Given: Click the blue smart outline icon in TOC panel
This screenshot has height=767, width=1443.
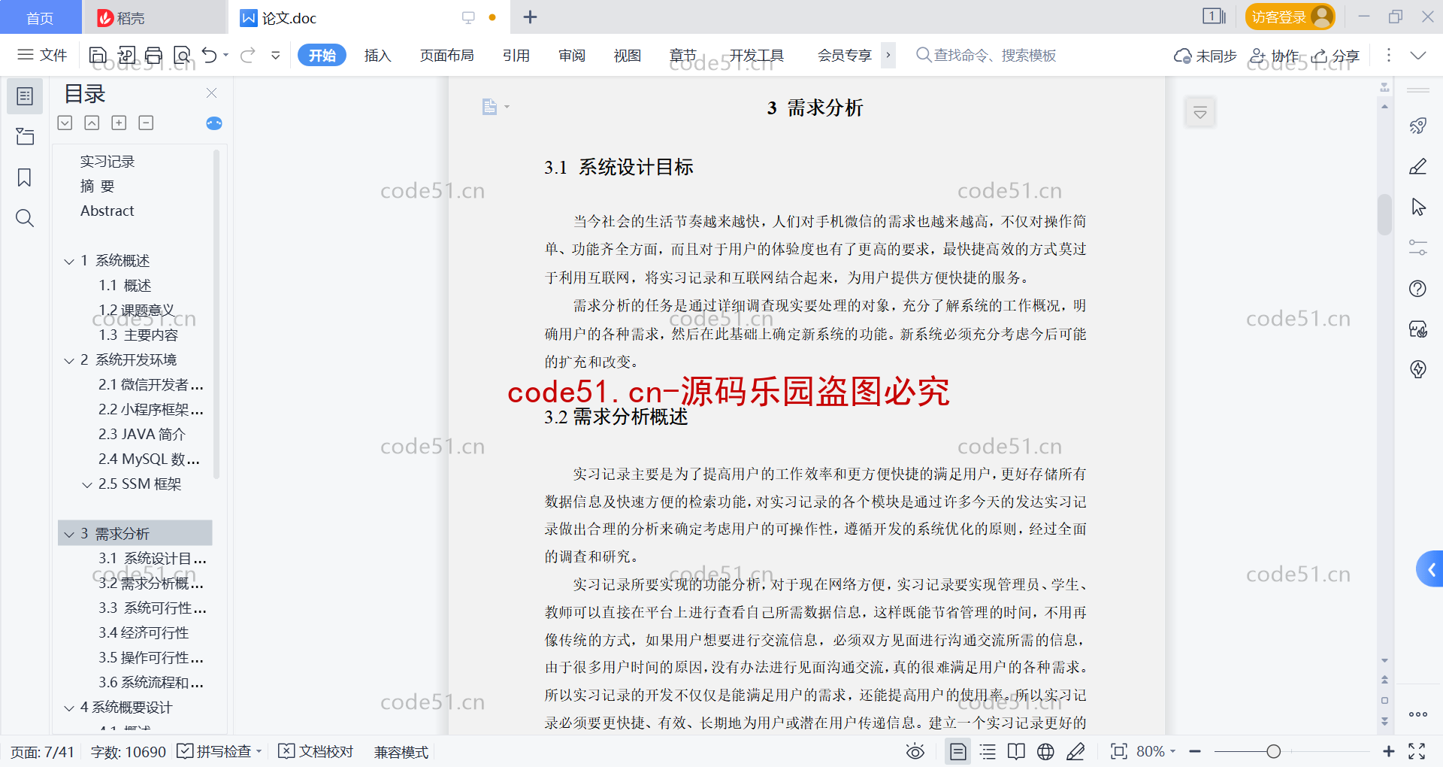Looking at the screenshot, I should coord(214,123).
